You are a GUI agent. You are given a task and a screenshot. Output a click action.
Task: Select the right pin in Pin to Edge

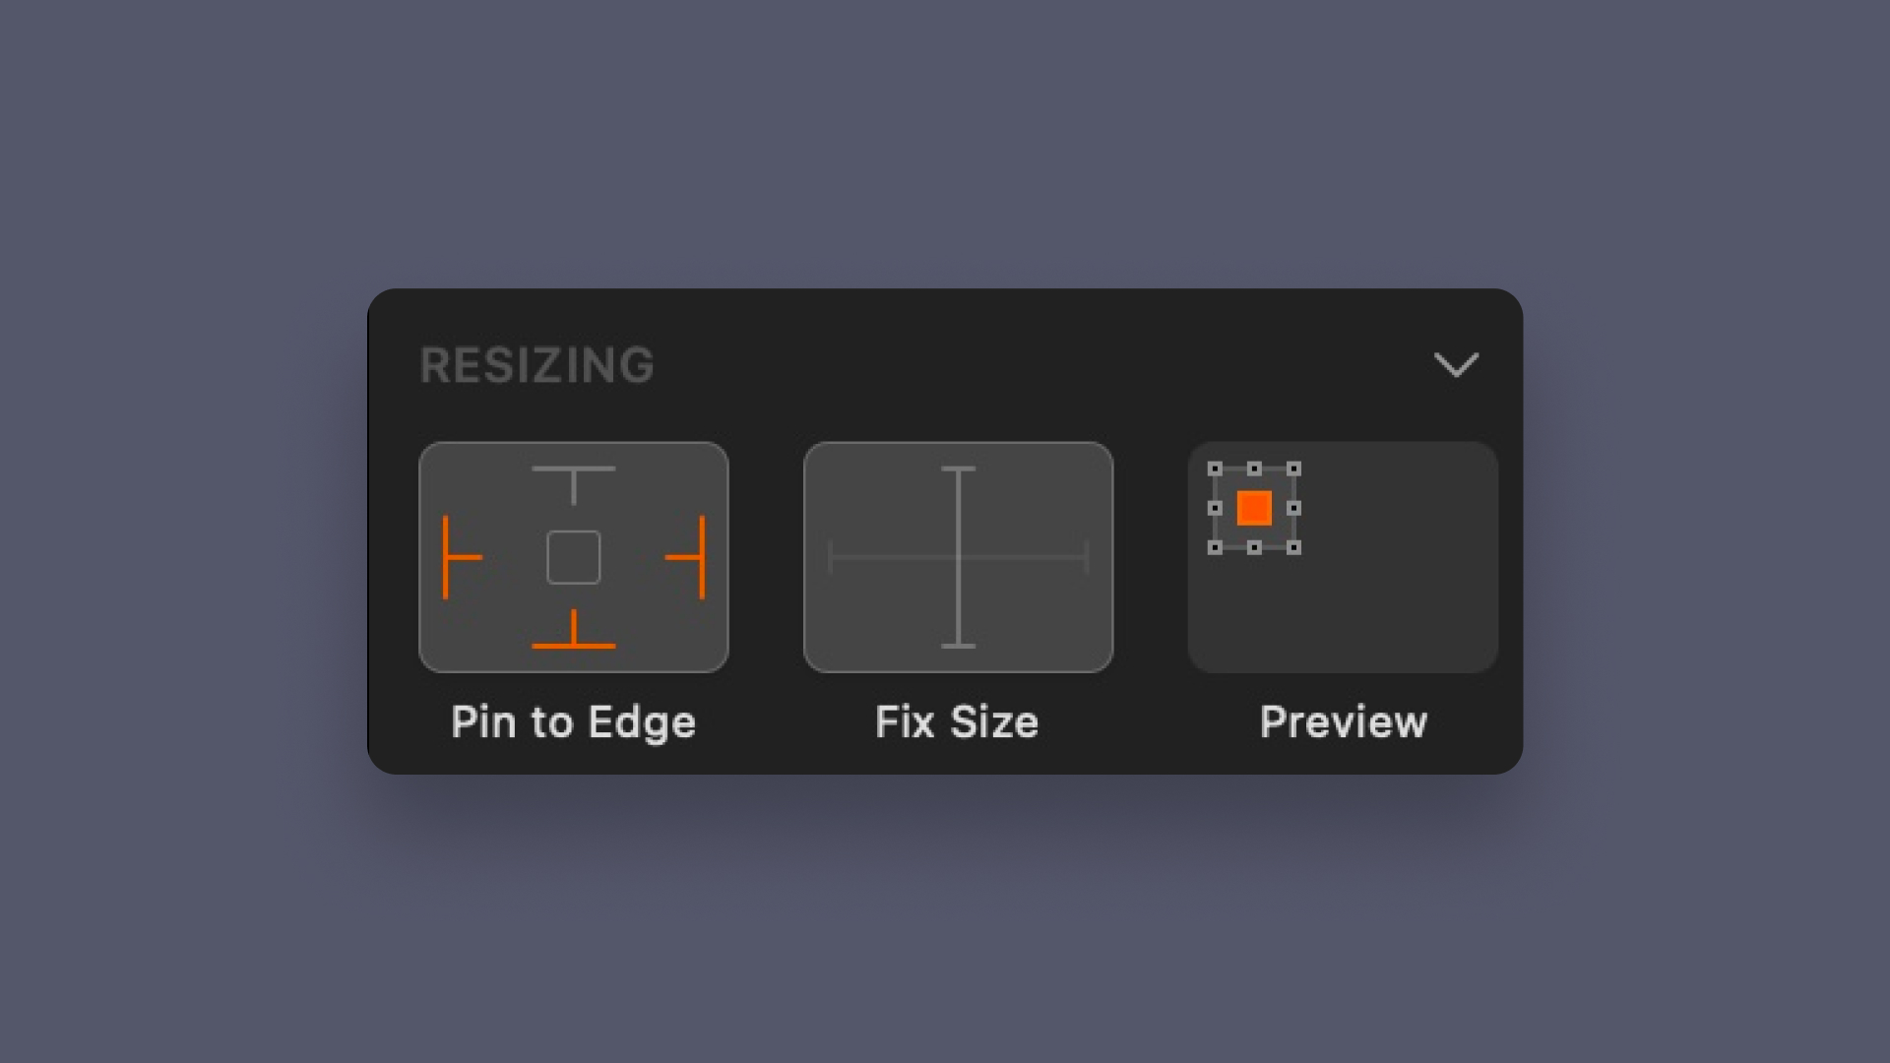pyautogui.click(x=687, y=558)
